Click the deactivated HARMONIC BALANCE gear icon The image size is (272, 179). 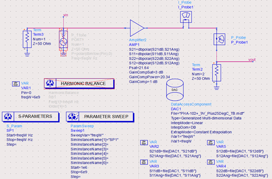pos(50,83)
